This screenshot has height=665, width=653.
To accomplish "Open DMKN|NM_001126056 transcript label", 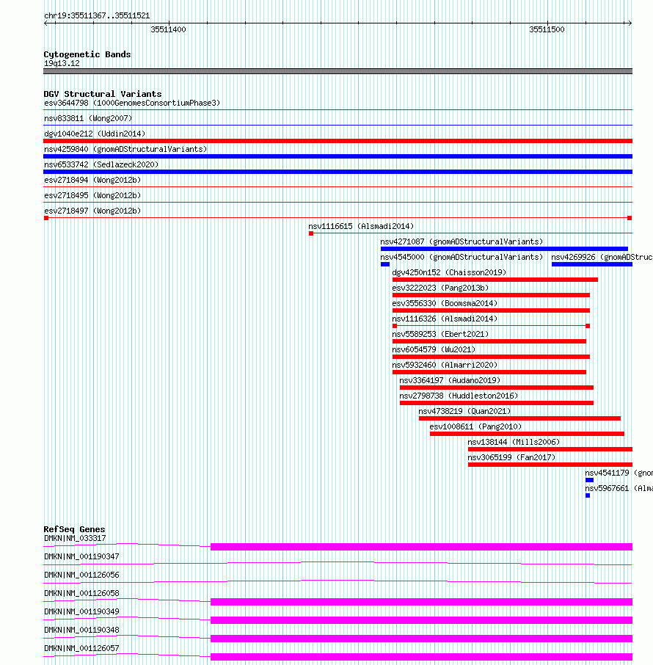I will point(81,575).
